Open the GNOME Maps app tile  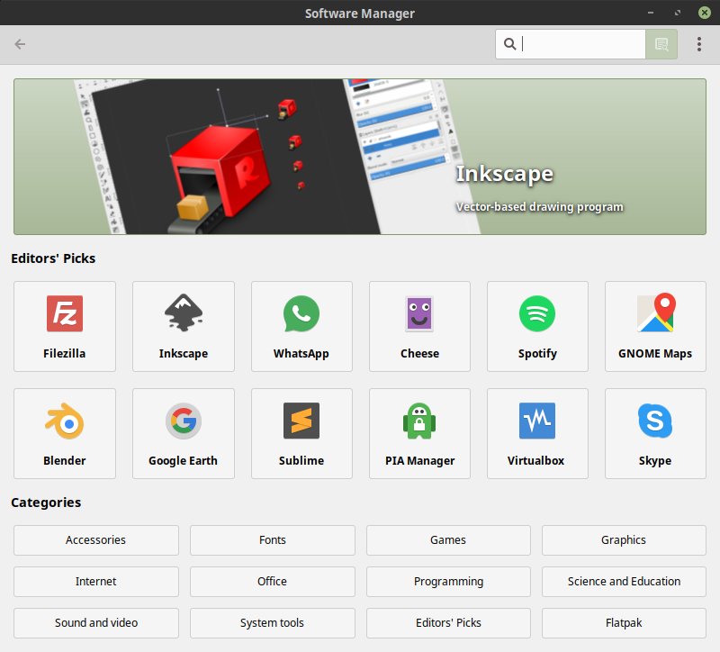(x=656, y=326)
